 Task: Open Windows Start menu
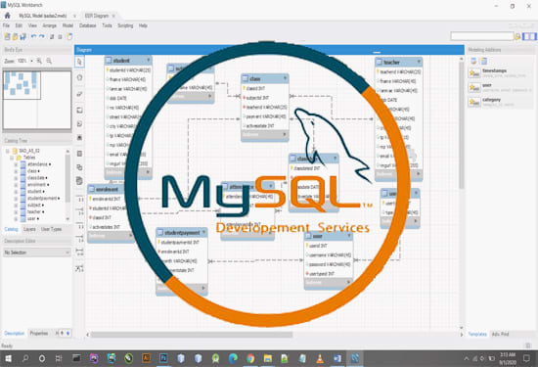[8, 359]
